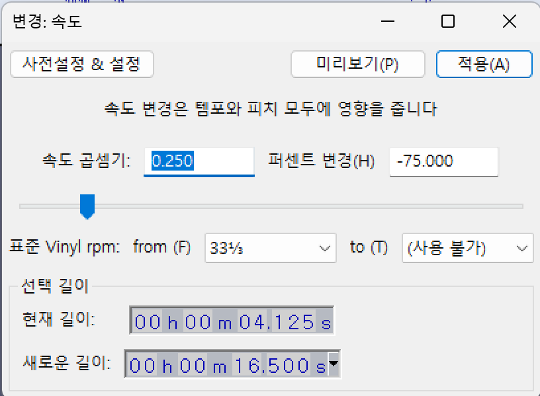Screen dimensions: 540x396
Task: Click the speed slider thumb
Action: pyautogui.click(x=87, y=206)
